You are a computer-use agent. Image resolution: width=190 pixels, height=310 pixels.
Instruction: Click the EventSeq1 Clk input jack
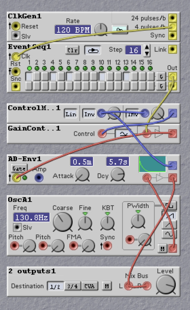tap(16, 56)
